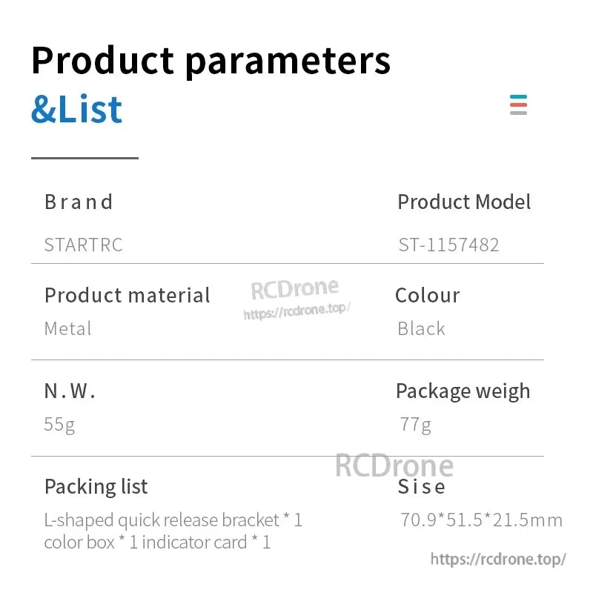Image resolution: width=593 pixels, height=593 pixels.
Task: Select the Black colour value
Action: point(421,328)
